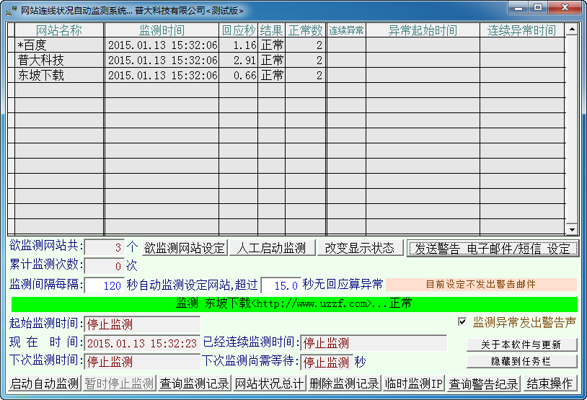This screenshot has height=400, width=587.
Task: Click 欲监测网站设定 button
Action: coord(185,248)
